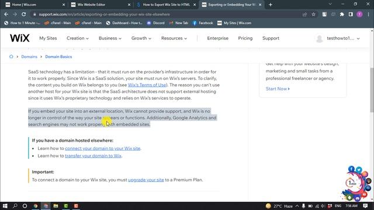
Task: Open File Explorer from the taskbar
Action: (56, 206)
